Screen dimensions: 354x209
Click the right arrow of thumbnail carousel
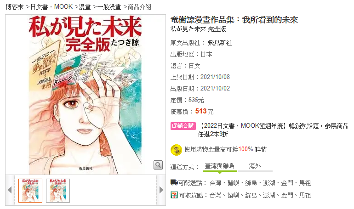pos(161,190)
